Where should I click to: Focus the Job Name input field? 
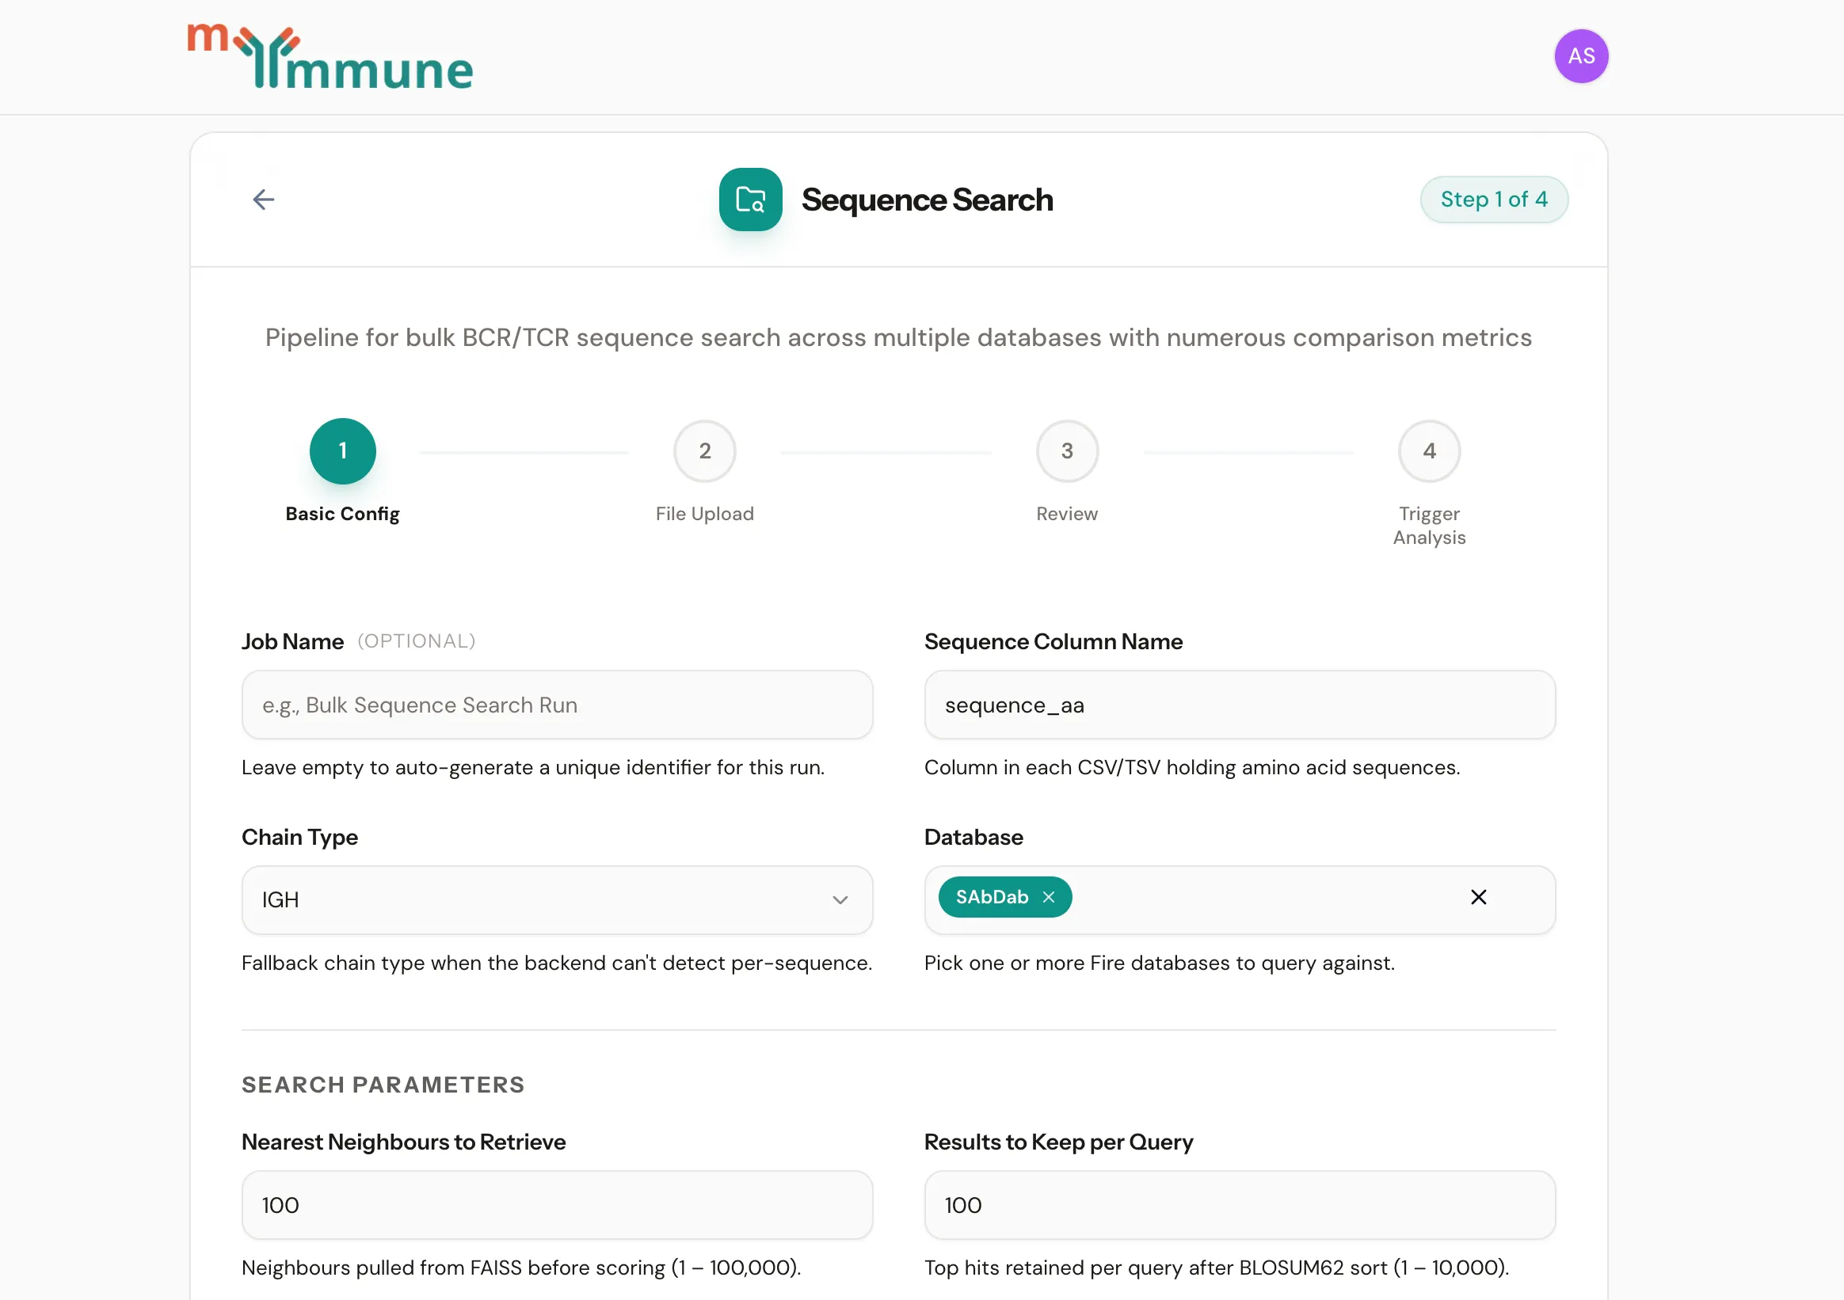(558, 705)
